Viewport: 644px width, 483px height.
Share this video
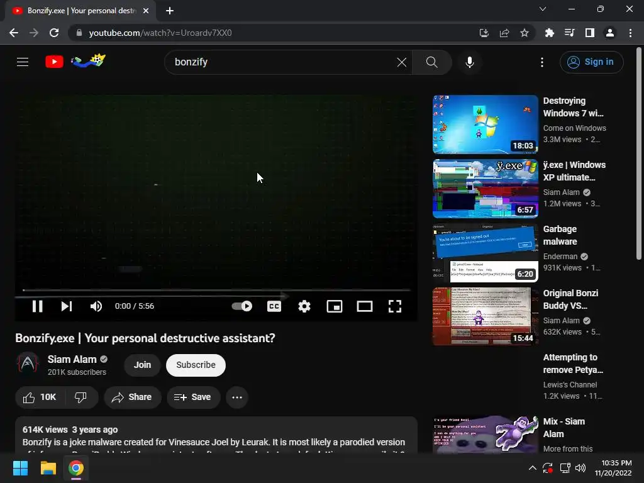(132, 397)
